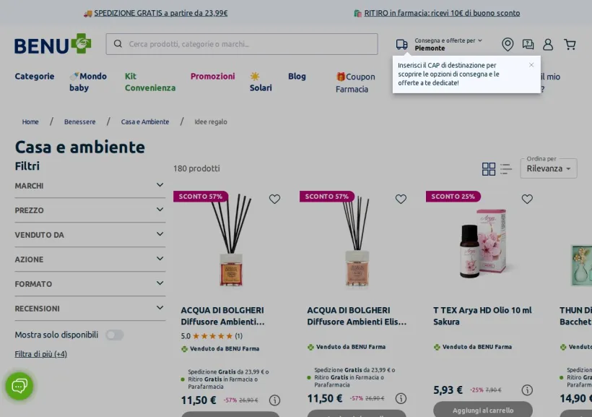Open the Promozioni menu
The image size is (592, 417).
pos(212,77)
